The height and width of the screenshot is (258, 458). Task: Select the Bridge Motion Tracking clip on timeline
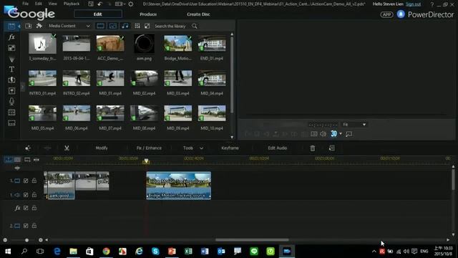pos(178,186)
